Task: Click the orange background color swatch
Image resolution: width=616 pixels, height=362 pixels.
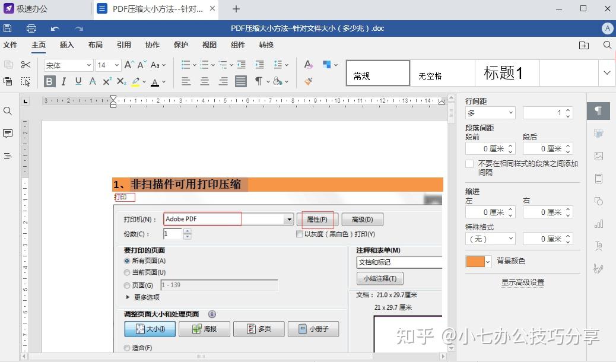Action: click(x=475, y=261)
